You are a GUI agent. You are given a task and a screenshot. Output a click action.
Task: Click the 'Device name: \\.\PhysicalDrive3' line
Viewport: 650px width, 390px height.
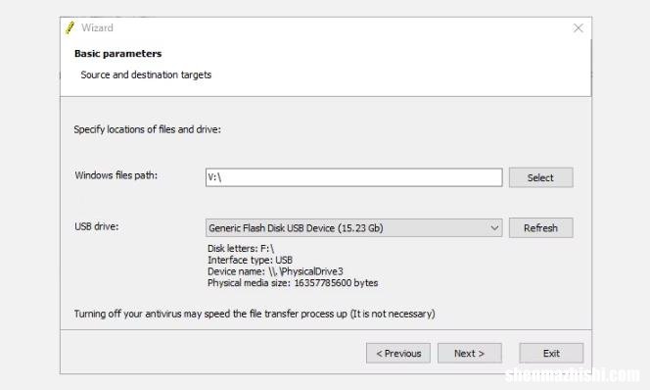pos(275,271)
